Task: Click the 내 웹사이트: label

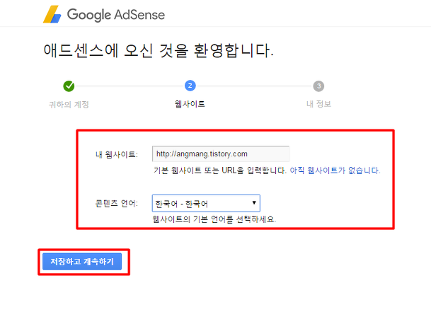Action: (117, 155)
